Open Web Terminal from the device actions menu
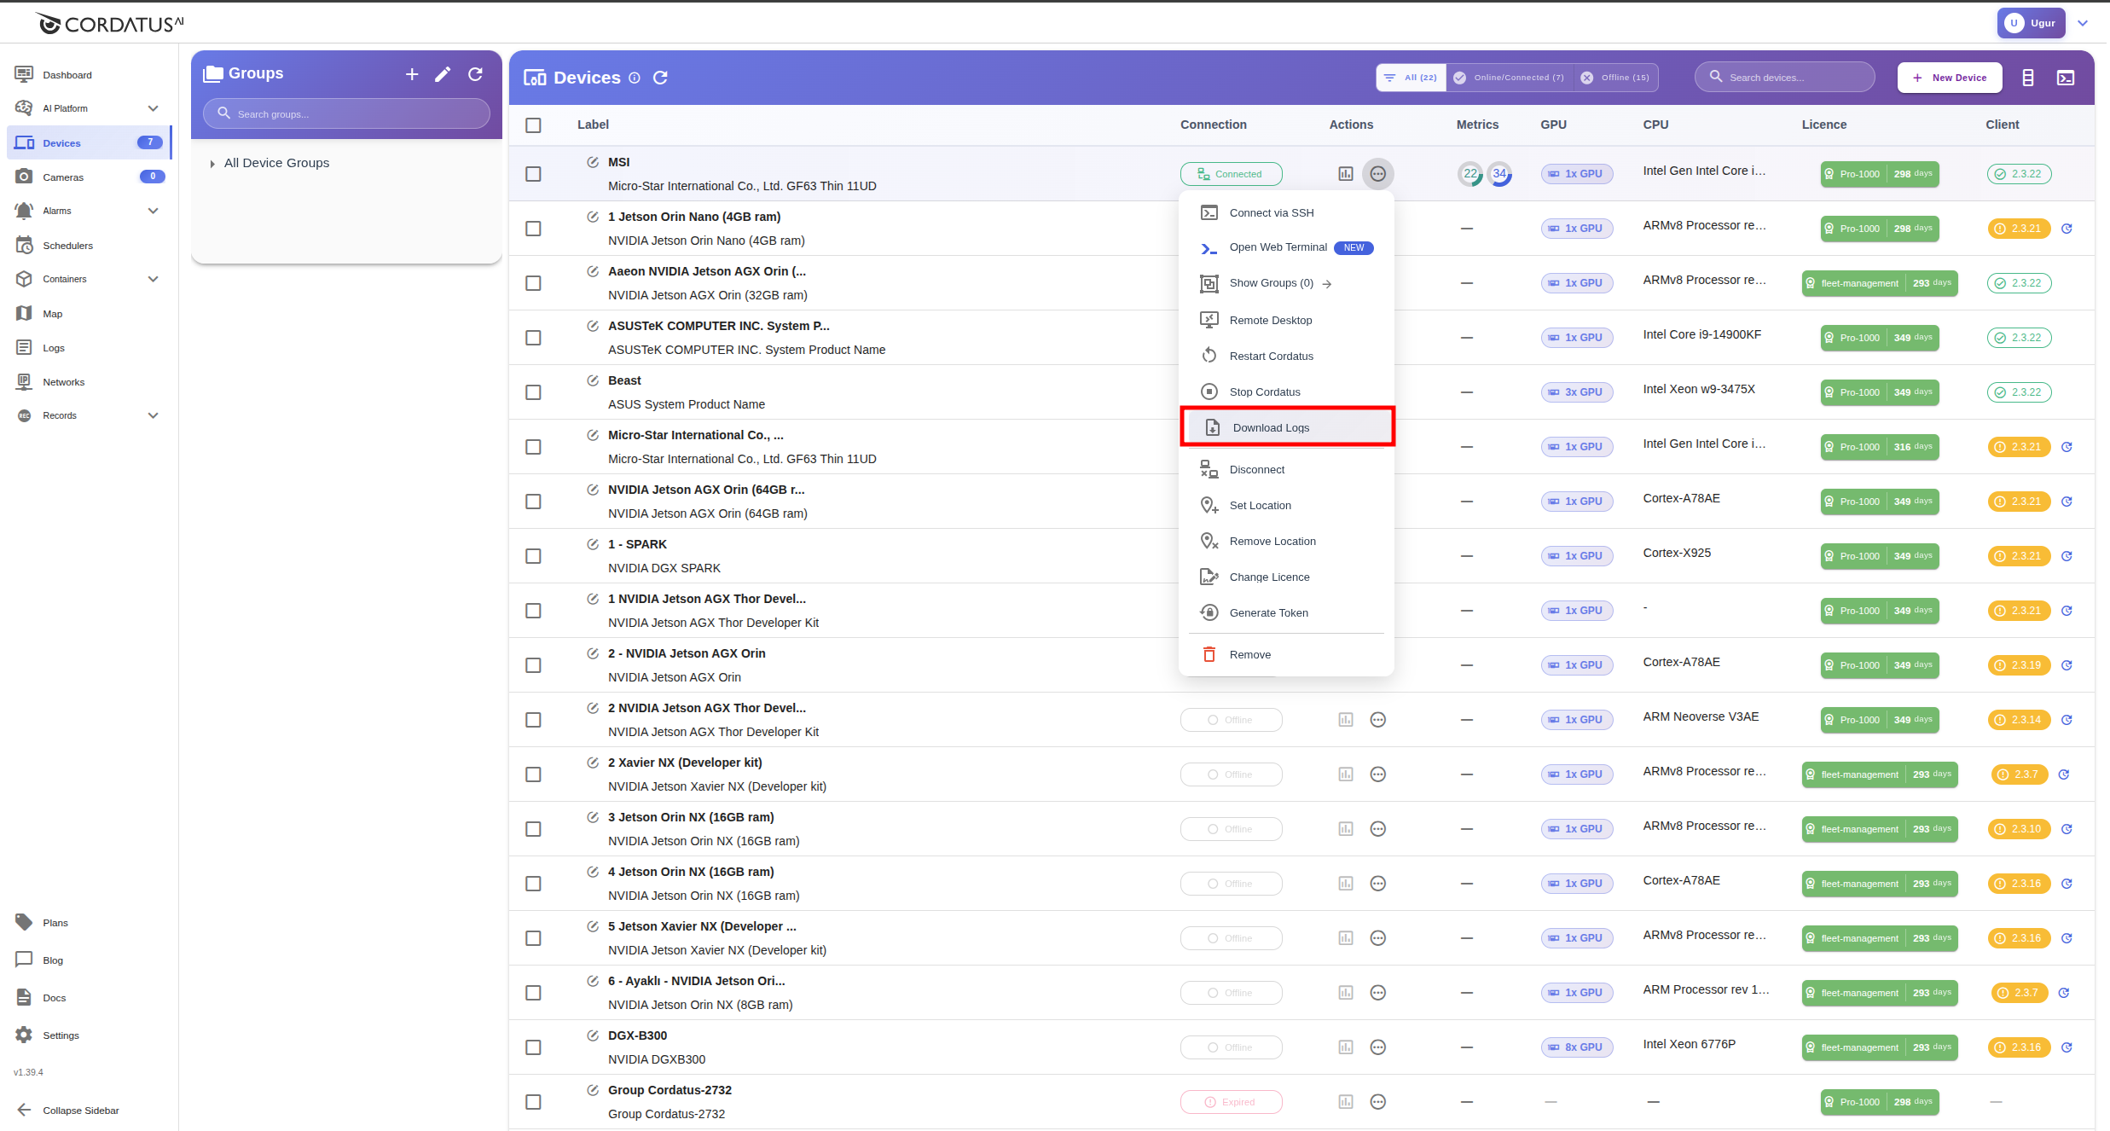 pyautogui.click(x=1278, y=248)
